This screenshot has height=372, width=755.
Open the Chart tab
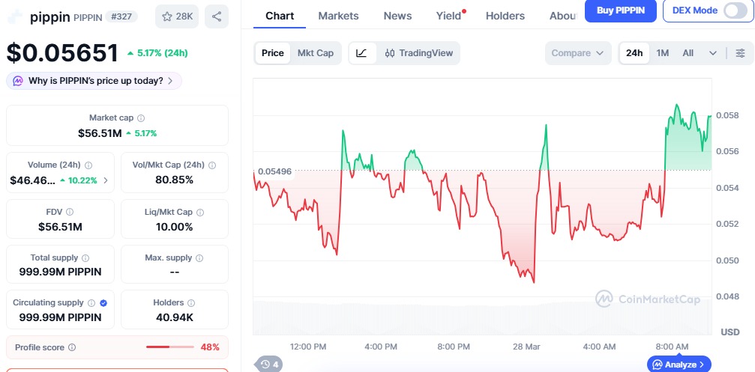(280, 16)
